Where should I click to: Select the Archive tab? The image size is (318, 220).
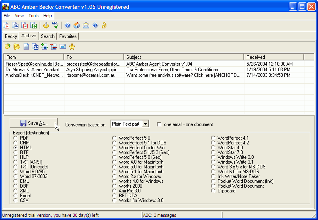point(29,36)
